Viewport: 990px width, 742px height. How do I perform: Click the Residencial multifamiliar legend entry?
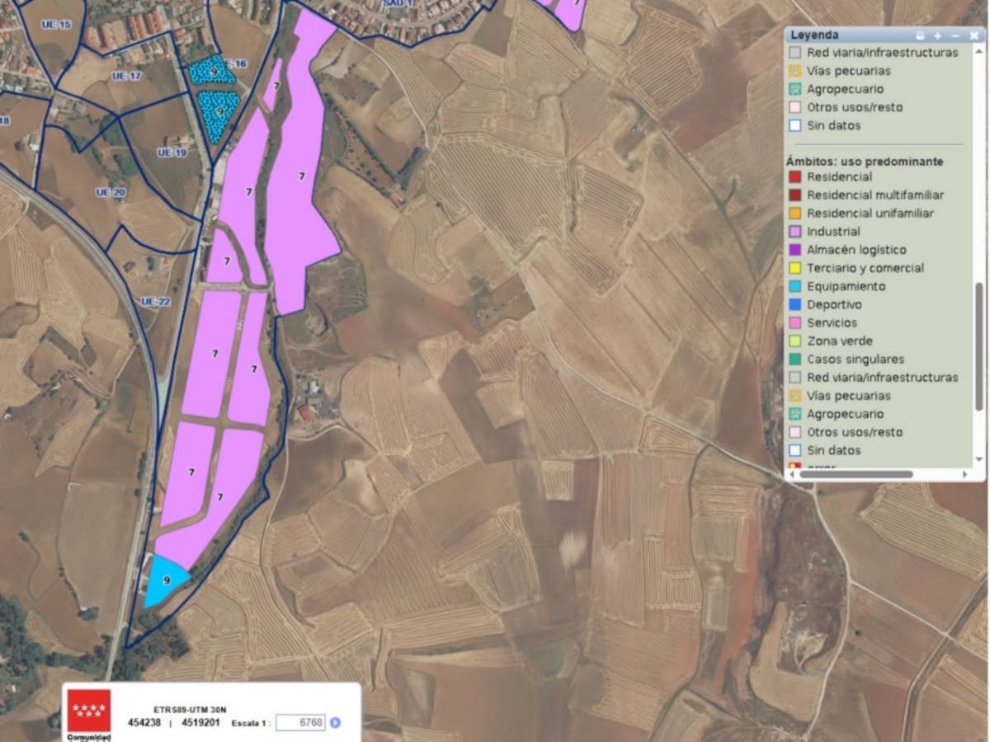[x=874, y=195]
